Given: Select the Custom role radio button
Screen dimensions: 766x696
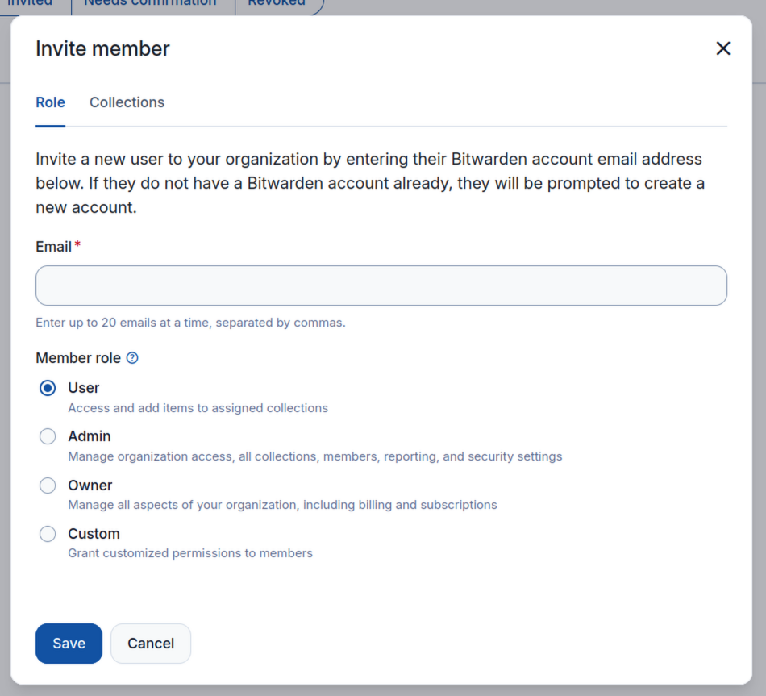Looking at the screenshot, I should coord(48,534).
